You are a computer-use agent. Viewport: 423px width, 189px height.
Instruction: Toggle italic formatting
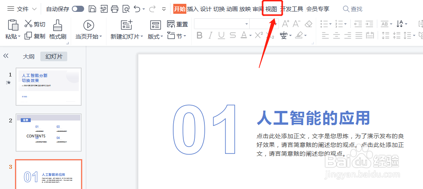click(211, 35)
